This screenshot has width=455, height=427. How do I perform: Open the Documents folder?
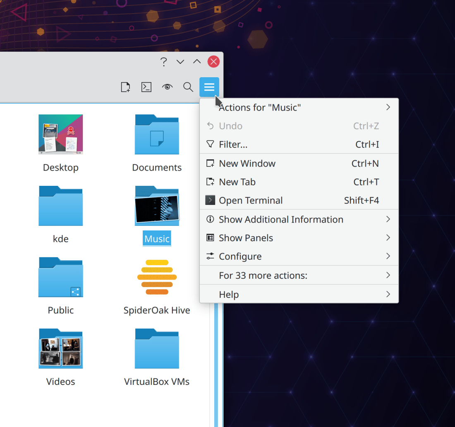157,135
